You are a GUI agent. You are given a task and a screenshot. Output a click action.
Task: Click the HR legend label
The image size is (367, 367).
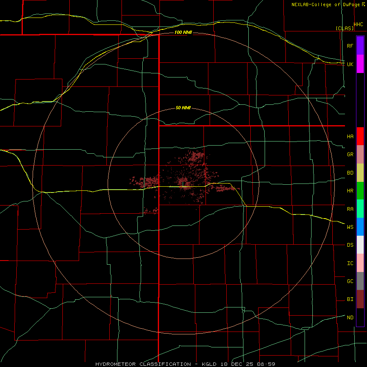point(350,191)
